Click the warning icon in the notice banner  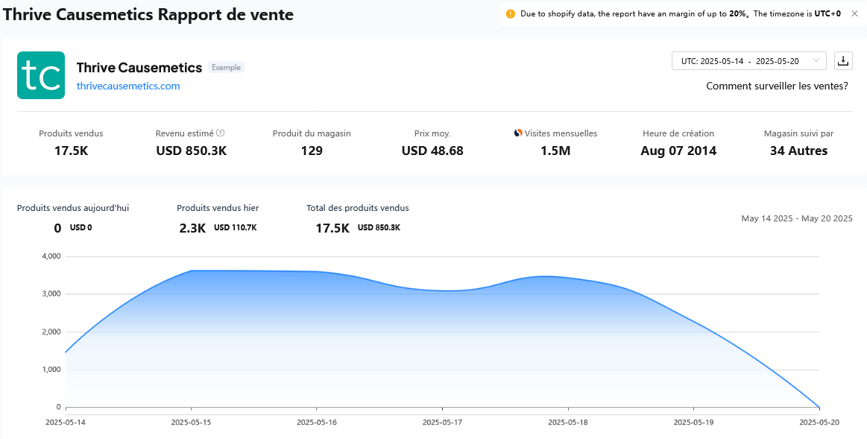[x=511, y=13]
